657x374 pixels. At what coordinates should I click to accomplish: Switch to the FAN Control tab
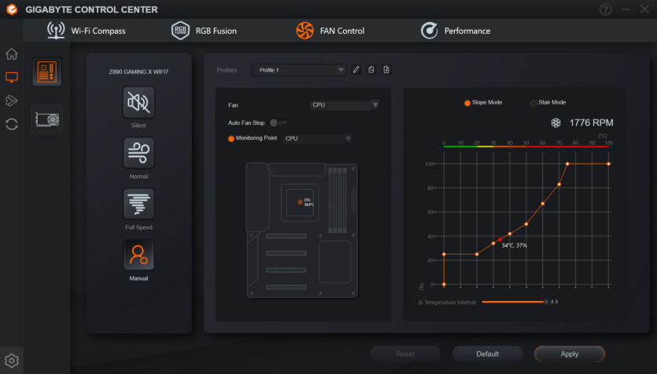click(330, 31)
